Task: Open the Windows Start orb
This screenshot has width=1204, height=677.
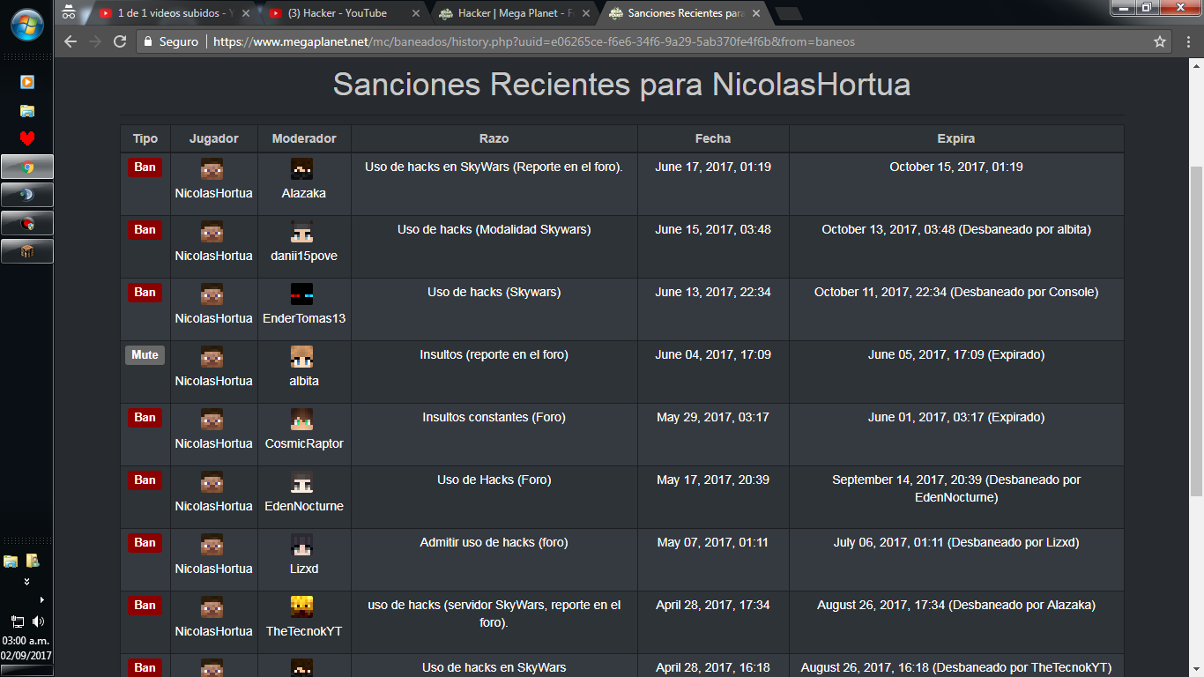Action: (27, 24)
